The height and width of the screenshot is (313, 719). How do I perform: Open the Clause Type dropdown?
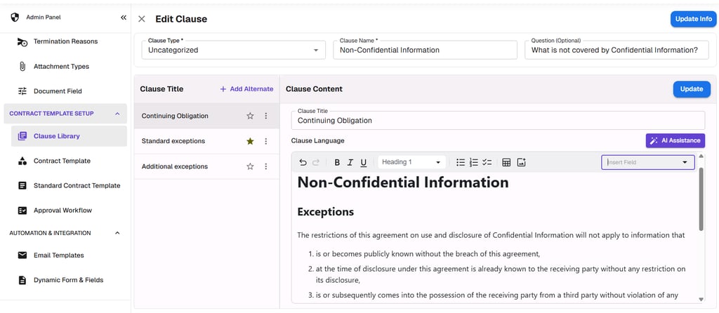(x=232, y=50)
